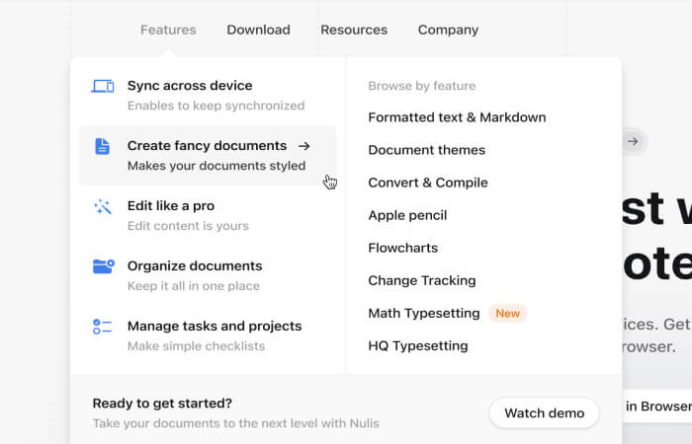This screenshot has width=692, height=444.
Task: Expand the Company navigation menu
Action: click(448, 30)
